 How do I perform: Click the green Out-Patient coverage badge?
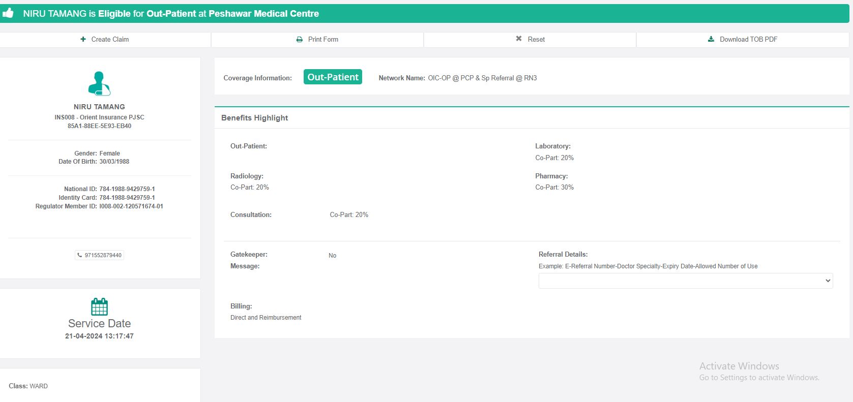(333, 77)
